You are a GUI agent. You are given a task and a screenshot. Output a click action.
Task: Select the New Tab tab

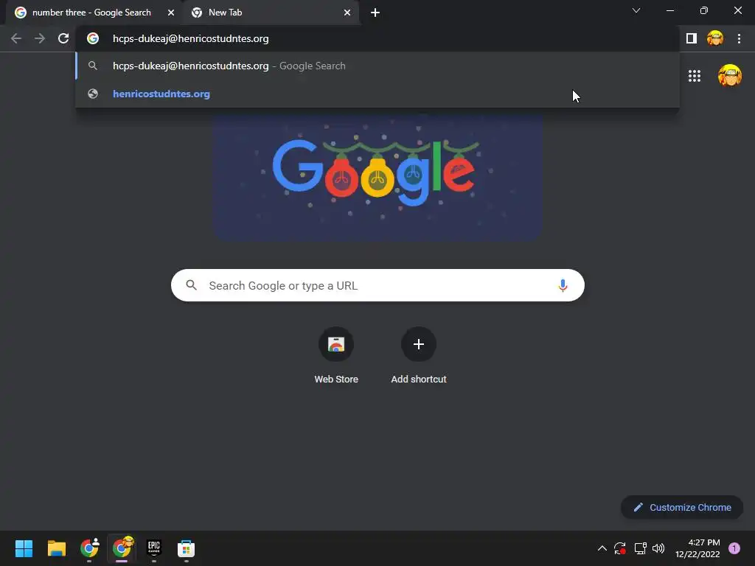point(270,13)
